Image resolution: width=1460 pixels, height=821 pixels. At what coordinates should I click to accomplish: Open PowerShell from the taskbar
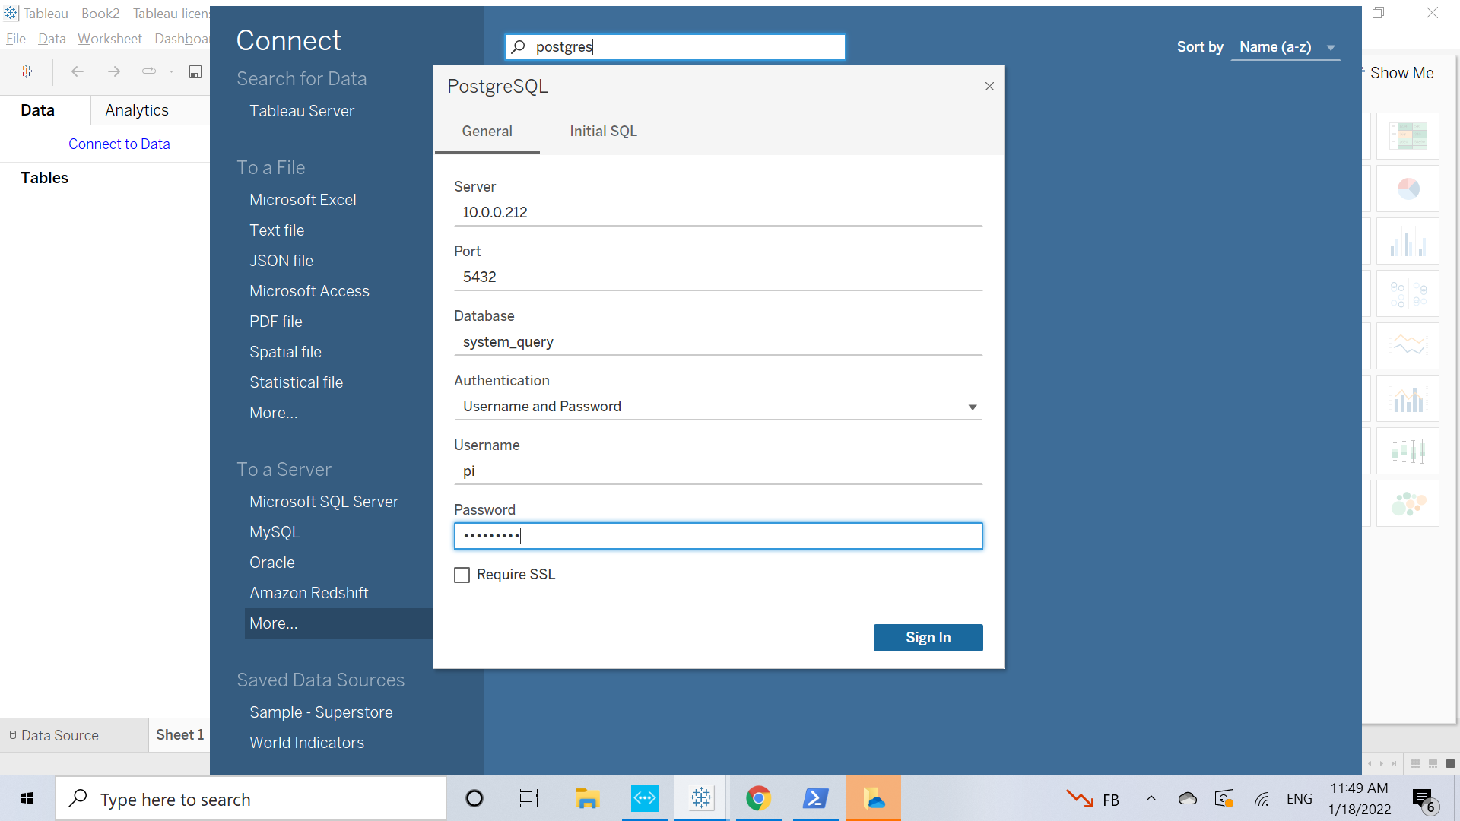[x=815, y=798]
